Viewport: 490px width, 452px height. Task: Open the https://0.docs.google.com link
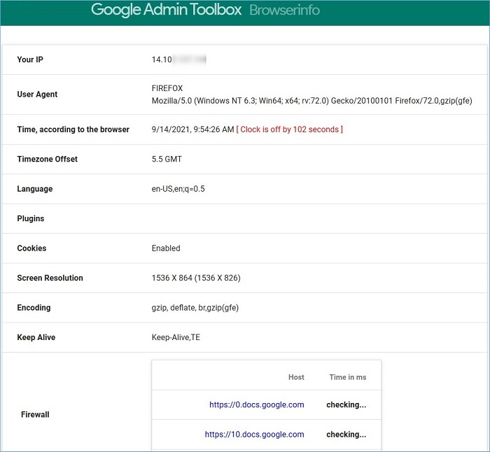[x=257, y=404]
